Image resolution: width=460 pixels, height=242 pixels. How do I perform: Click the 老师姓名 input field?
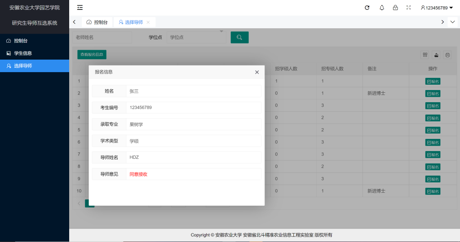click(102, 37)
